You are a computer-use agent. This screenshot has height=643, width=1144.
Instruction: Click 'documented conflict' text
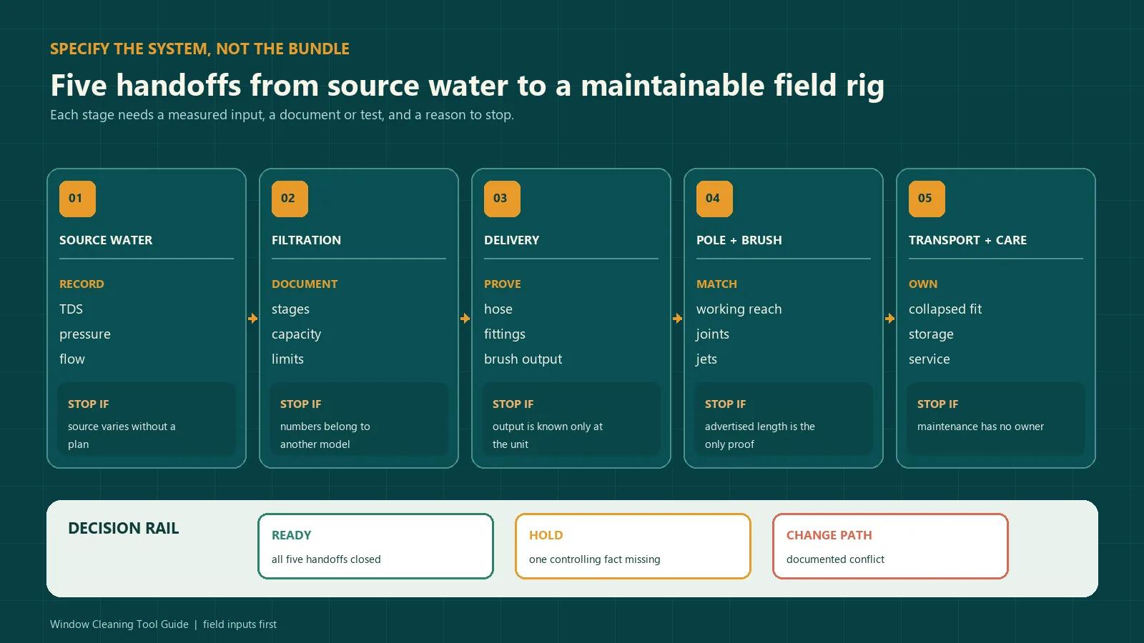tap(835, 559)
